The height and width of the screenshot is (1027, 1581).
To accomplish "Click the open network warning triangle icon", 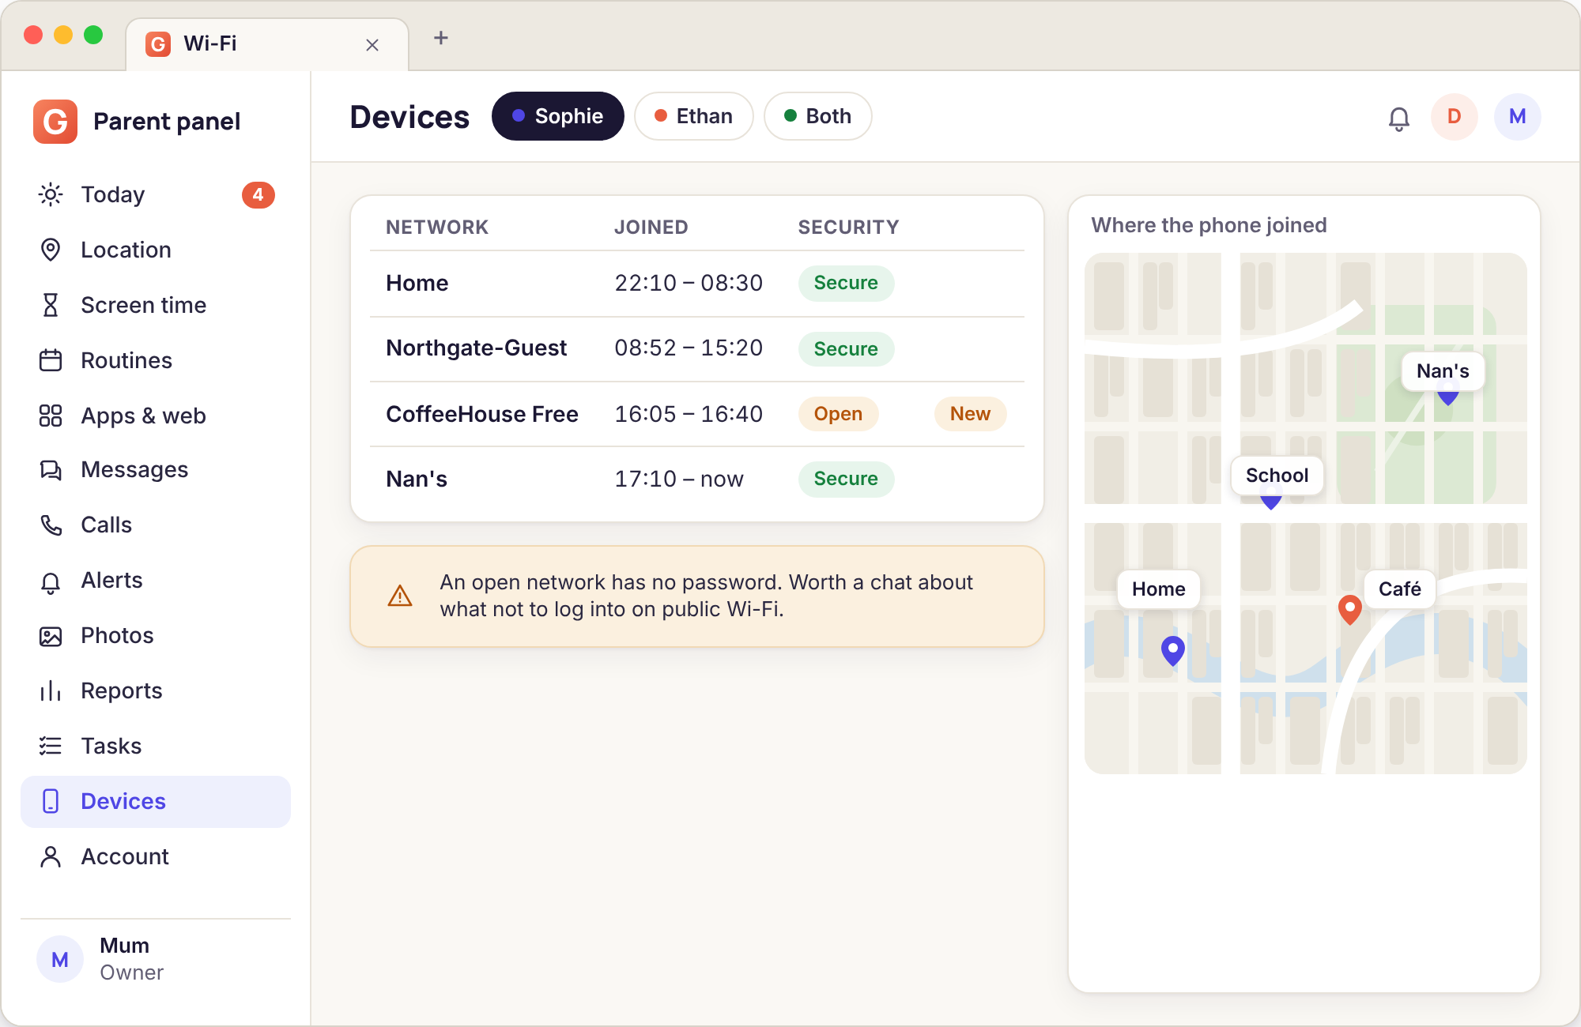I will click(400, 596).
